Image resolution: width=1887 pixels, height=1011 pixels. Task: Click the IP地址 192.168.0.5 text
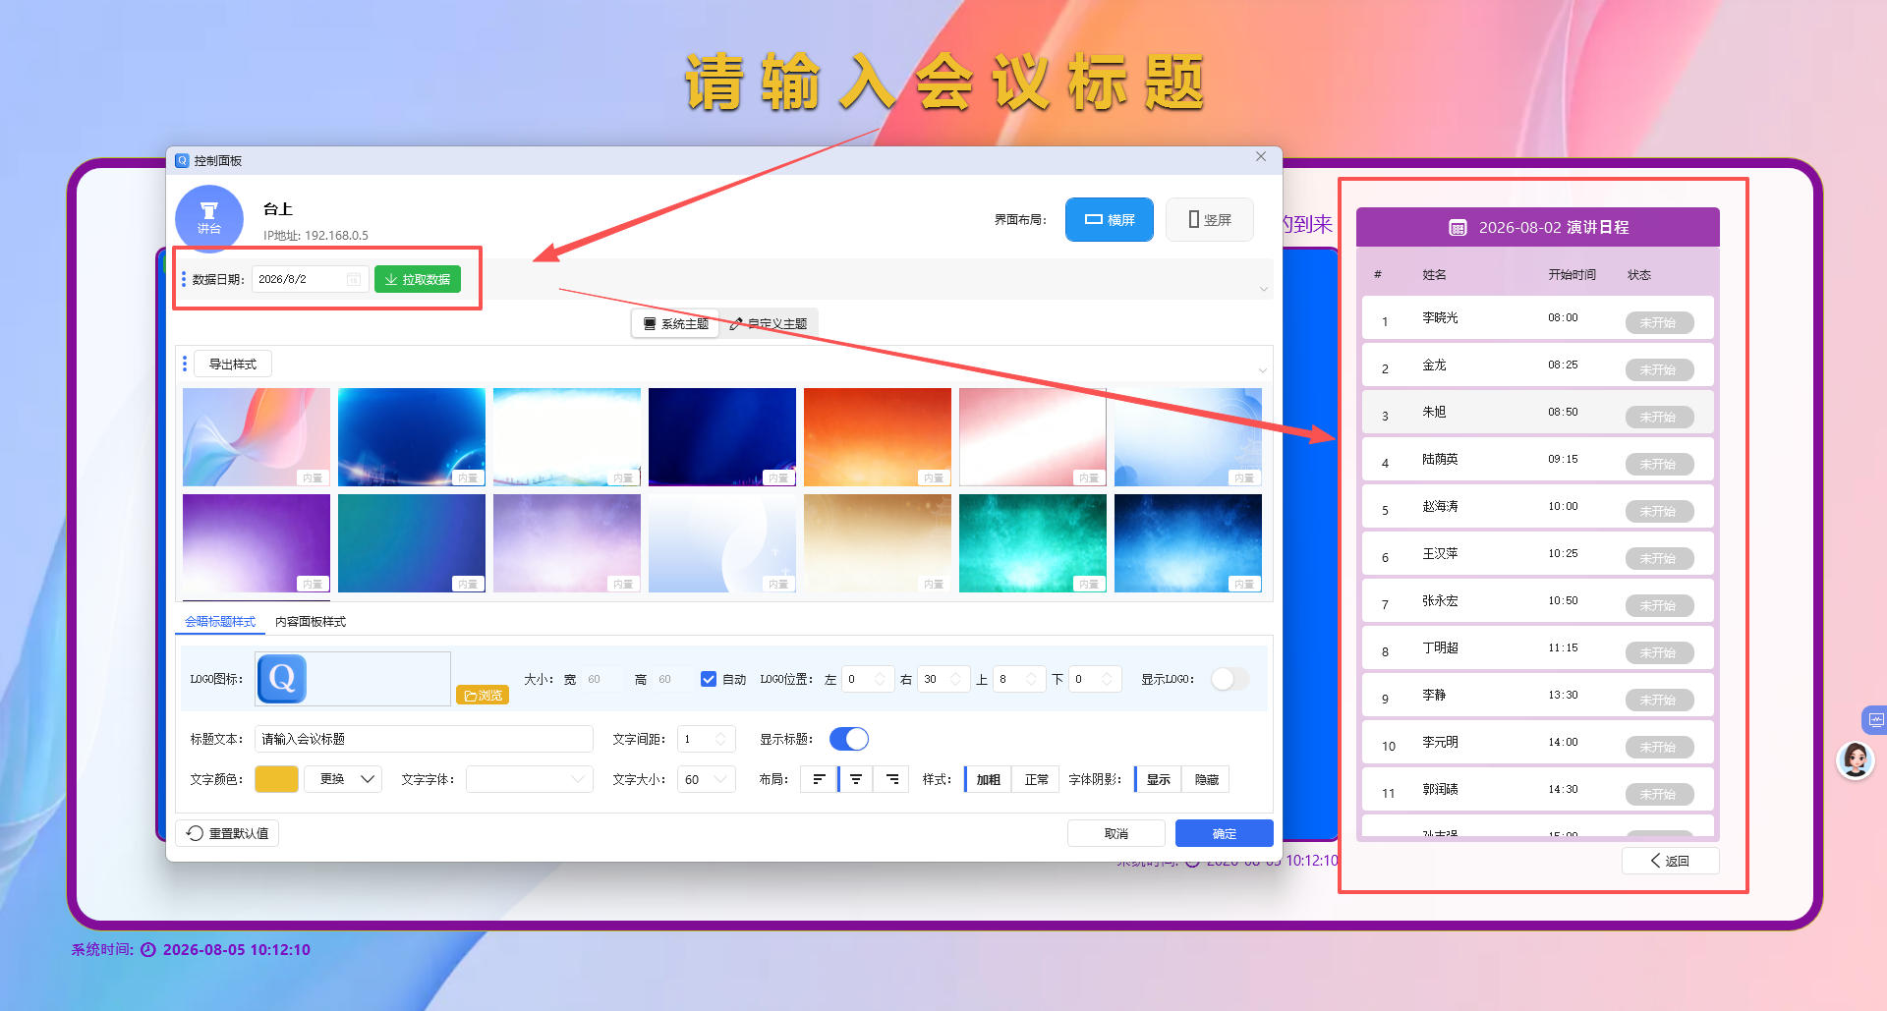point(315,236)
